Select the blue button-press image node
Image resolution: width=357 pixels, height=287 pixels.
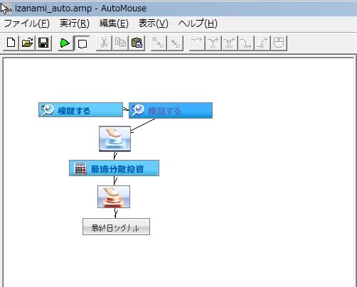[x=114, y=139]
